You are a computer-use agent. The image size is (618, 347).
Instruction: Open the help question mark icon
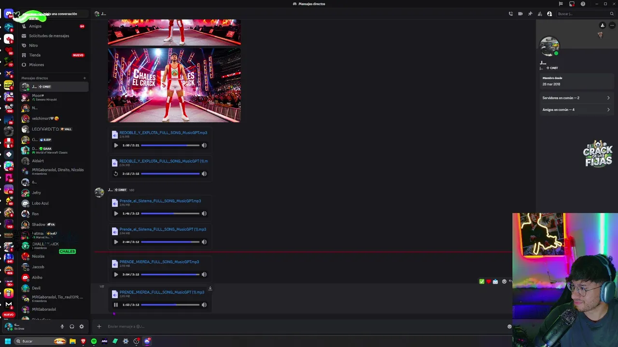583,4
